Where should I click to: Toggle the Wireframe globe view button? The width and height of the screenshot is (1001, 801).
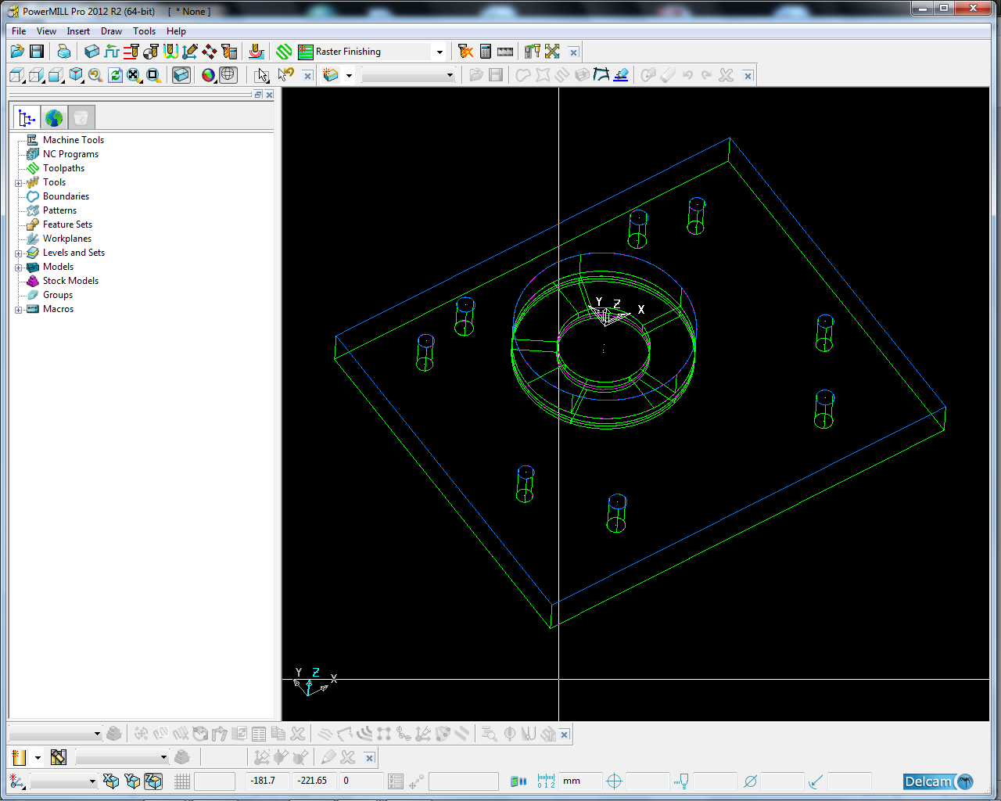pyautogui.click(x=228, y=75)
